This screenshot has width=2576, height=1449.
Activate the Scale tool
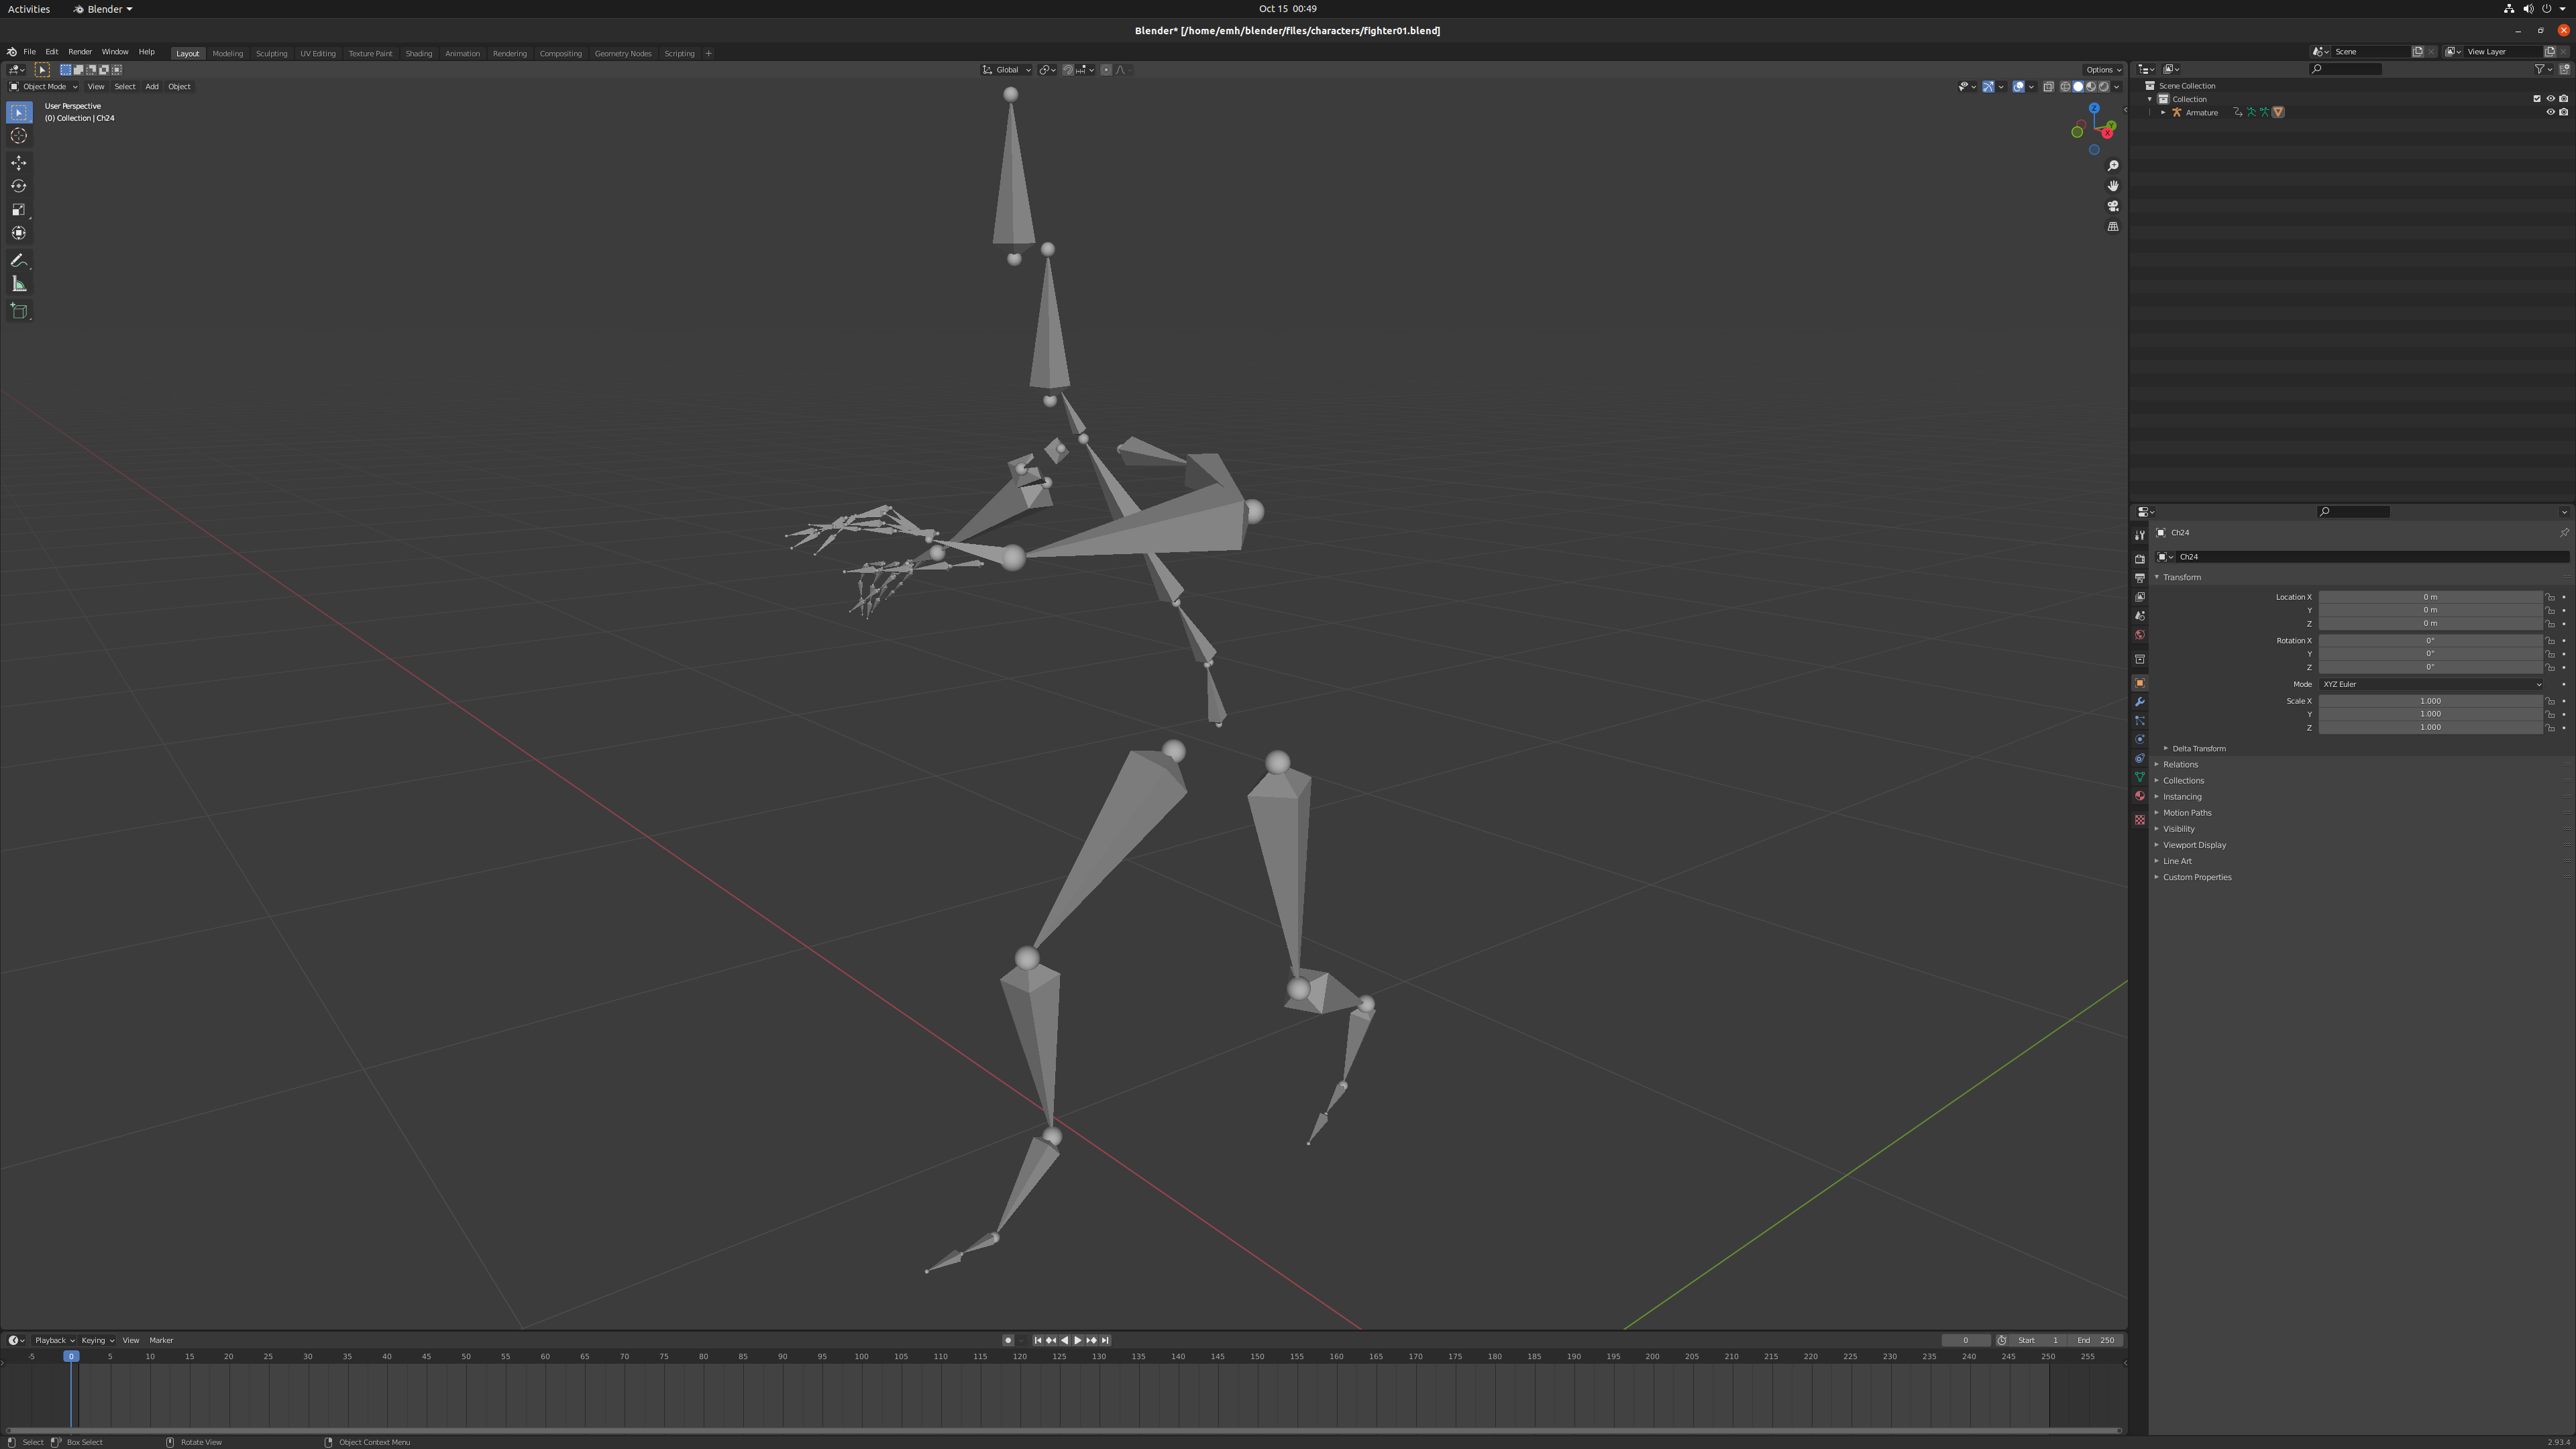pyautogui.click(x=19, y=210)
